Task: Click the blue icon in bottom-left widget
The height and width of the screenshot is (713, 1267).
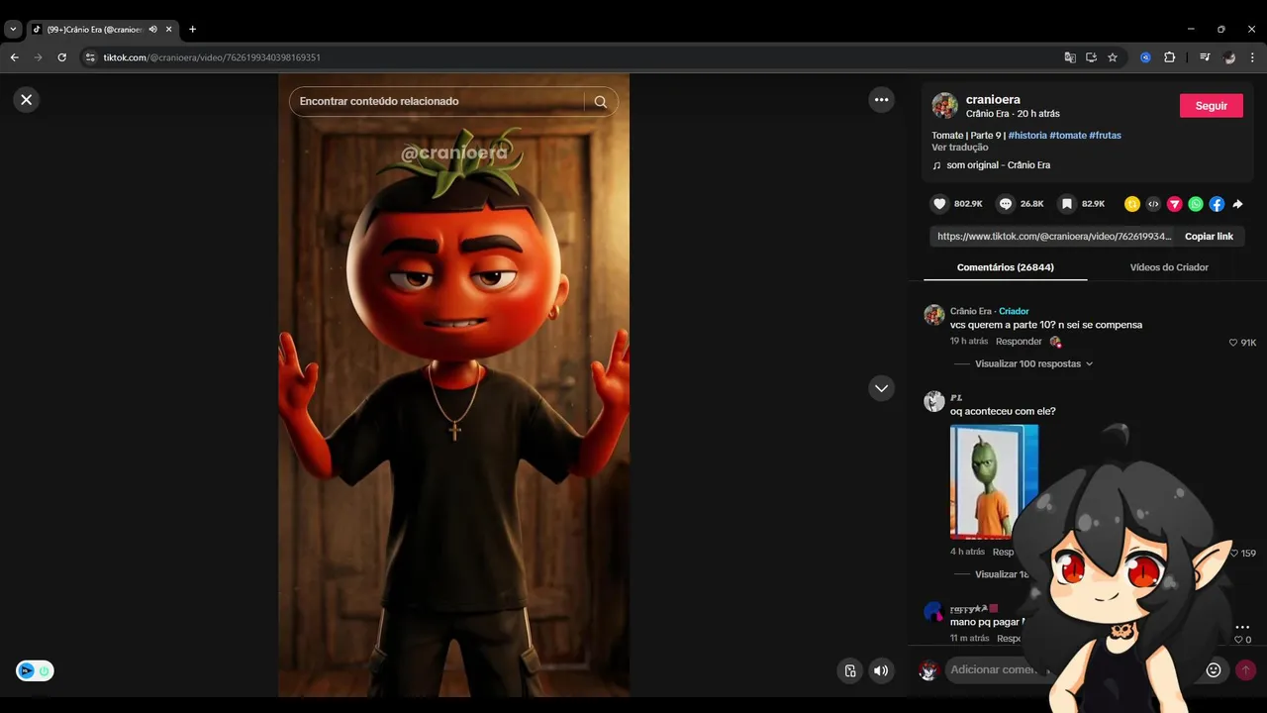Action: (x=27, y=671)
